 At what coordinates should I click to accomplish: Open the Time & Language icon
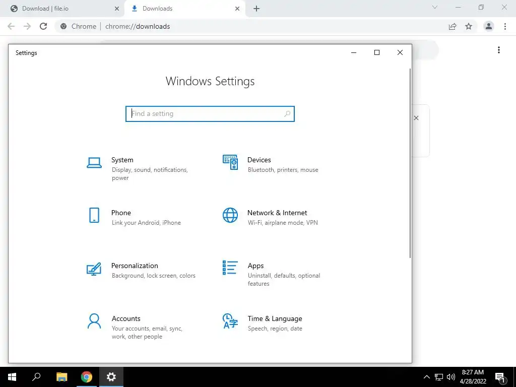[230, 321]
